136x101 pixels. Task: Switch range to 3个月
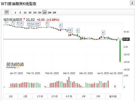[x=54, y=96]
